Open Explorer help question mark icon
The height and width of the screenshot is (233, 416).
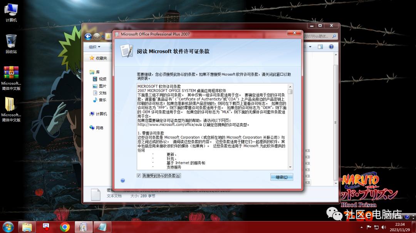(331, 47)
